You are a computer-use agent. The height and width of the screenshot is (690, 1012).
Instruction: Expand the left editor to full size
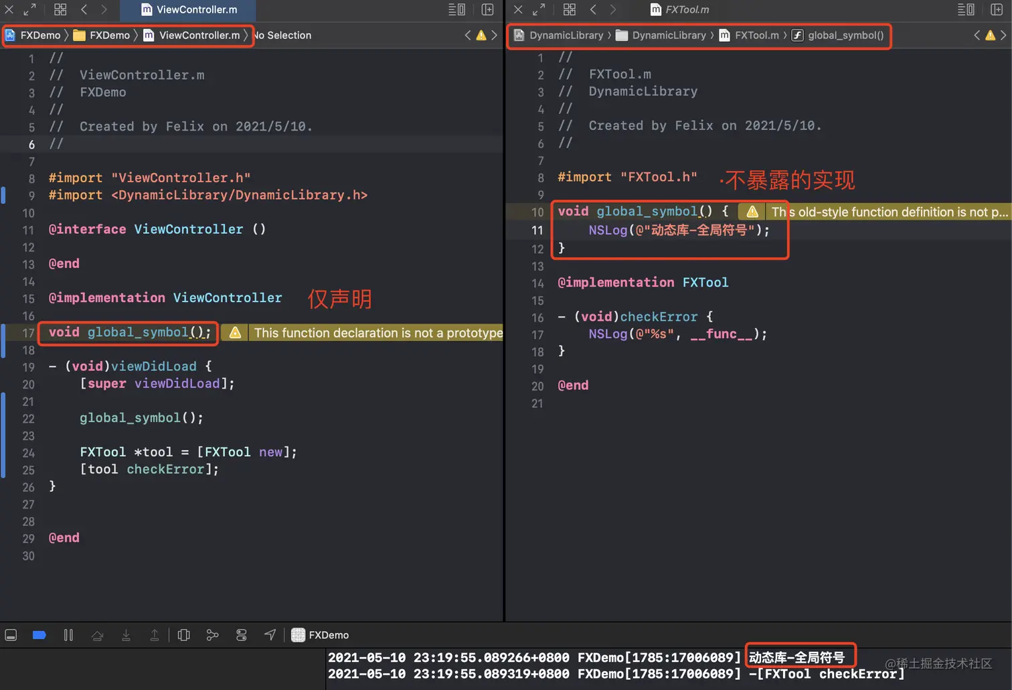pyautogui.click(x=30, y=9)
